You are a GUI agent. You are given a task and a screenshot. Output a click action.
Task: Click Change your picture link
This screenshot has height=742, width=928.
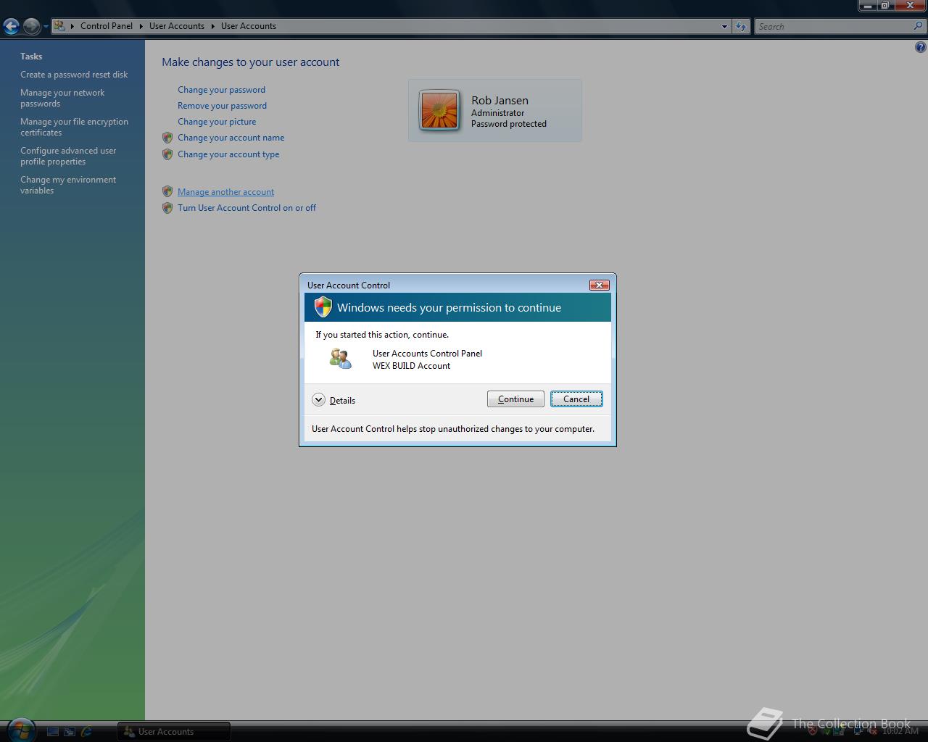coord(217,122)
